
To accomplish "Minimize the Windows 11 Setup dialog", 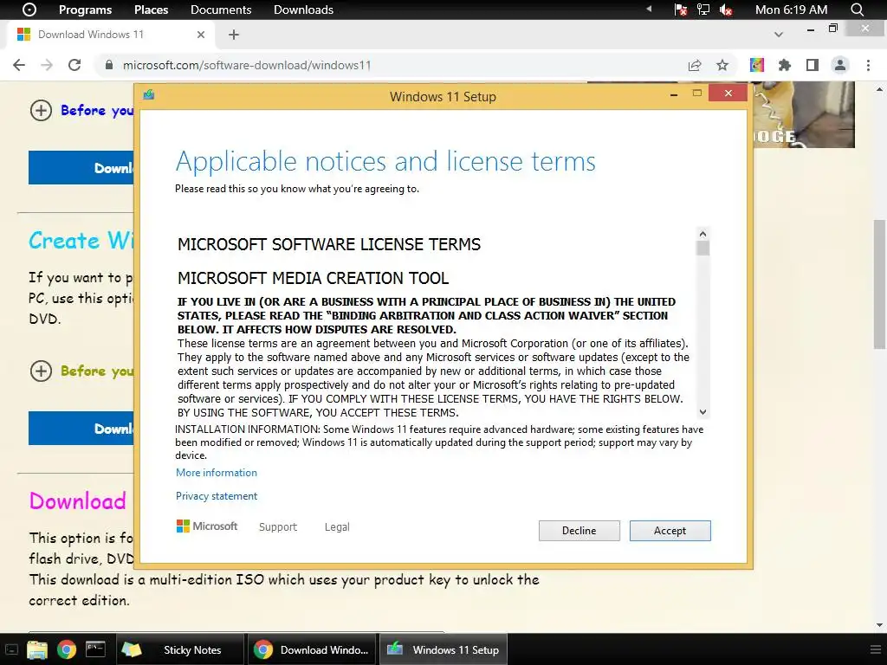I will (673, 94).
